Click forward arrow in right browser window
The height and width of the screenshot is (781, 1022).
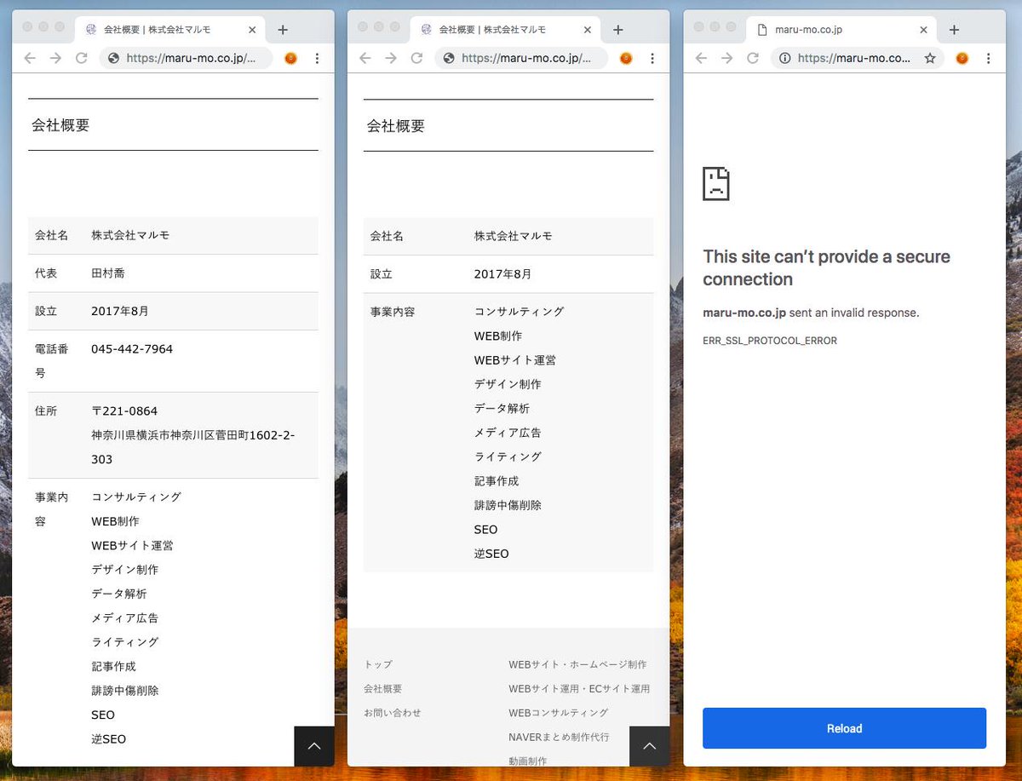726,58
